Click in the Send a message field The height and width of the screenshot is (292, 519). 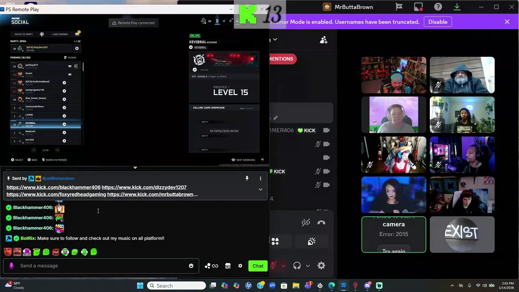pos(101,266)
